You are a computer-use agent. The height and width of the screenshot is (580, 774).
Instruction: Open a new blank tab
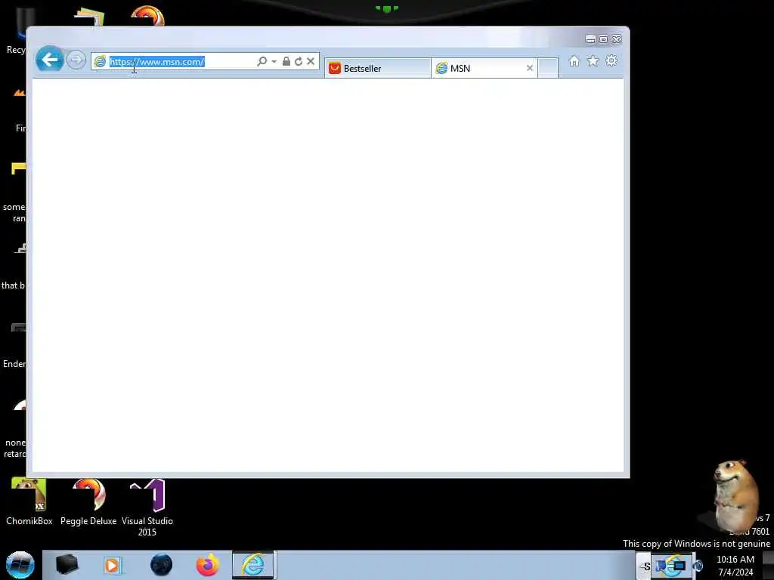pyautogui.click(x=548, y=69)
